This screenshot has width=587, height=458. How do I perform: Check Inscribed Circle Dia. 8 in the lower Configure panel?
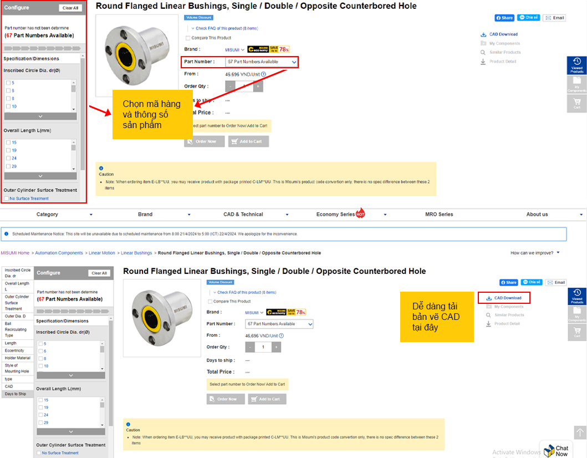tap(40, 359)
